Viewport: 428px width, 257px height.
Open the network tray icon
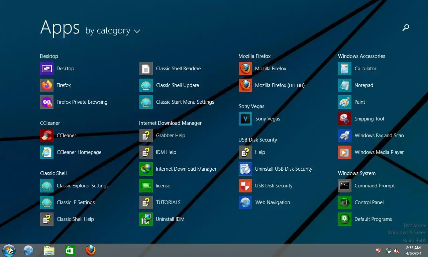coord(388,250)
